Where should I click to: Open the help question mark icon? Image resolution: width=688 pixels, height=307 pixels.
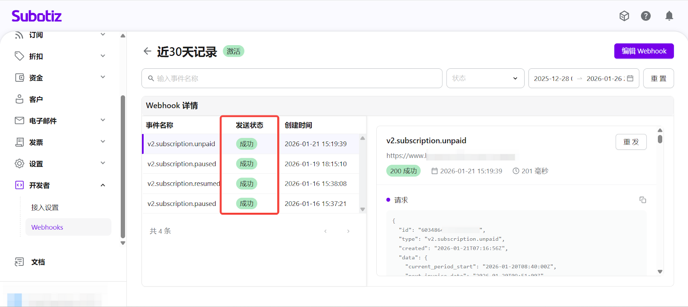click(645, 16)
